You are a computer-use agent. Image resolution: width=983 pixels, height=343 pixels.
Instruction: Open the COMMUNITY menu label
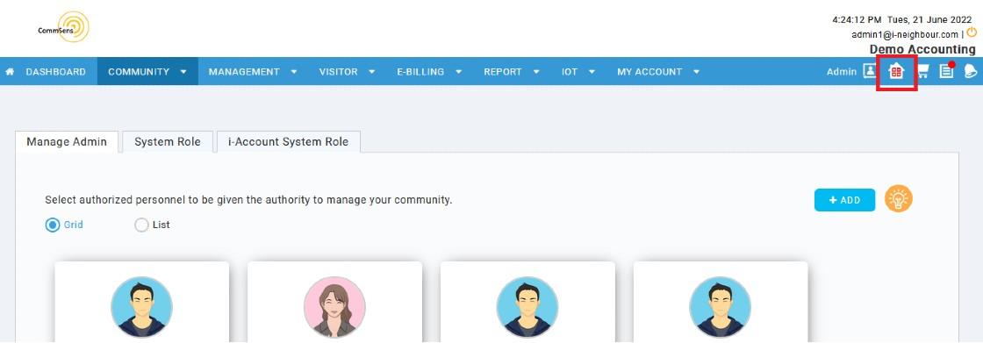[139, 71]
